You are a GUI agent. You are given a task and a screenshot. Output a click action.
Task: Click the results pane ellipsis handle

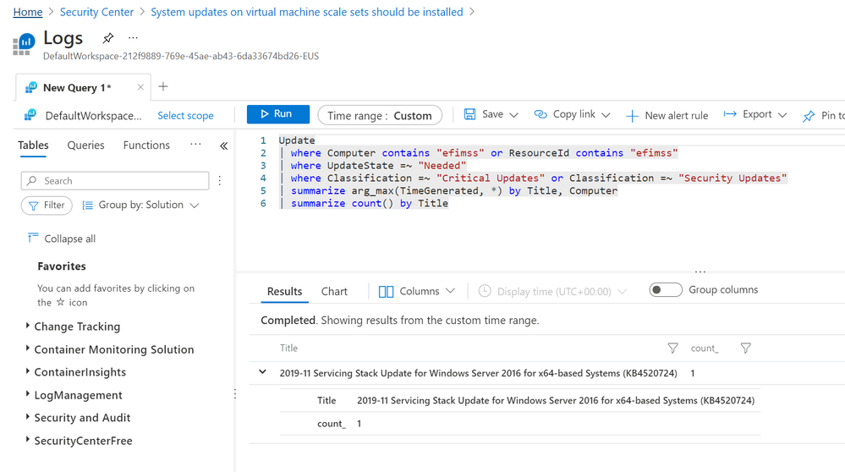pos(700,272)
